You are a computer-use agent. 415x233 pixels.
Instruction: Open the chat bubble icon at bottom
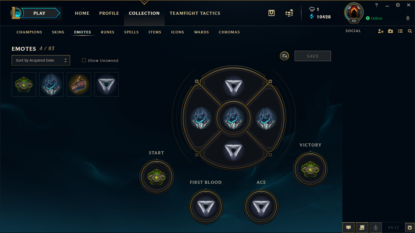[x=348, y=228]
